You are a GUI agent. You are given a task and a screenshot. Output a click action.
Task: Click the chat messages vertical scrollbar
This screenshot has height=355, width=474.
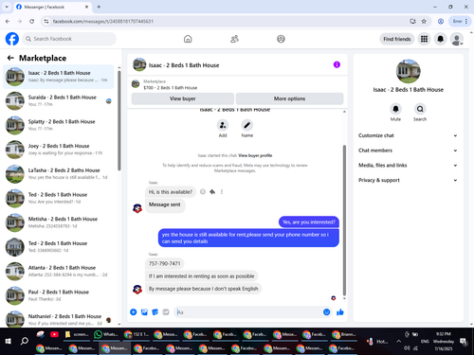pos(344,220)
